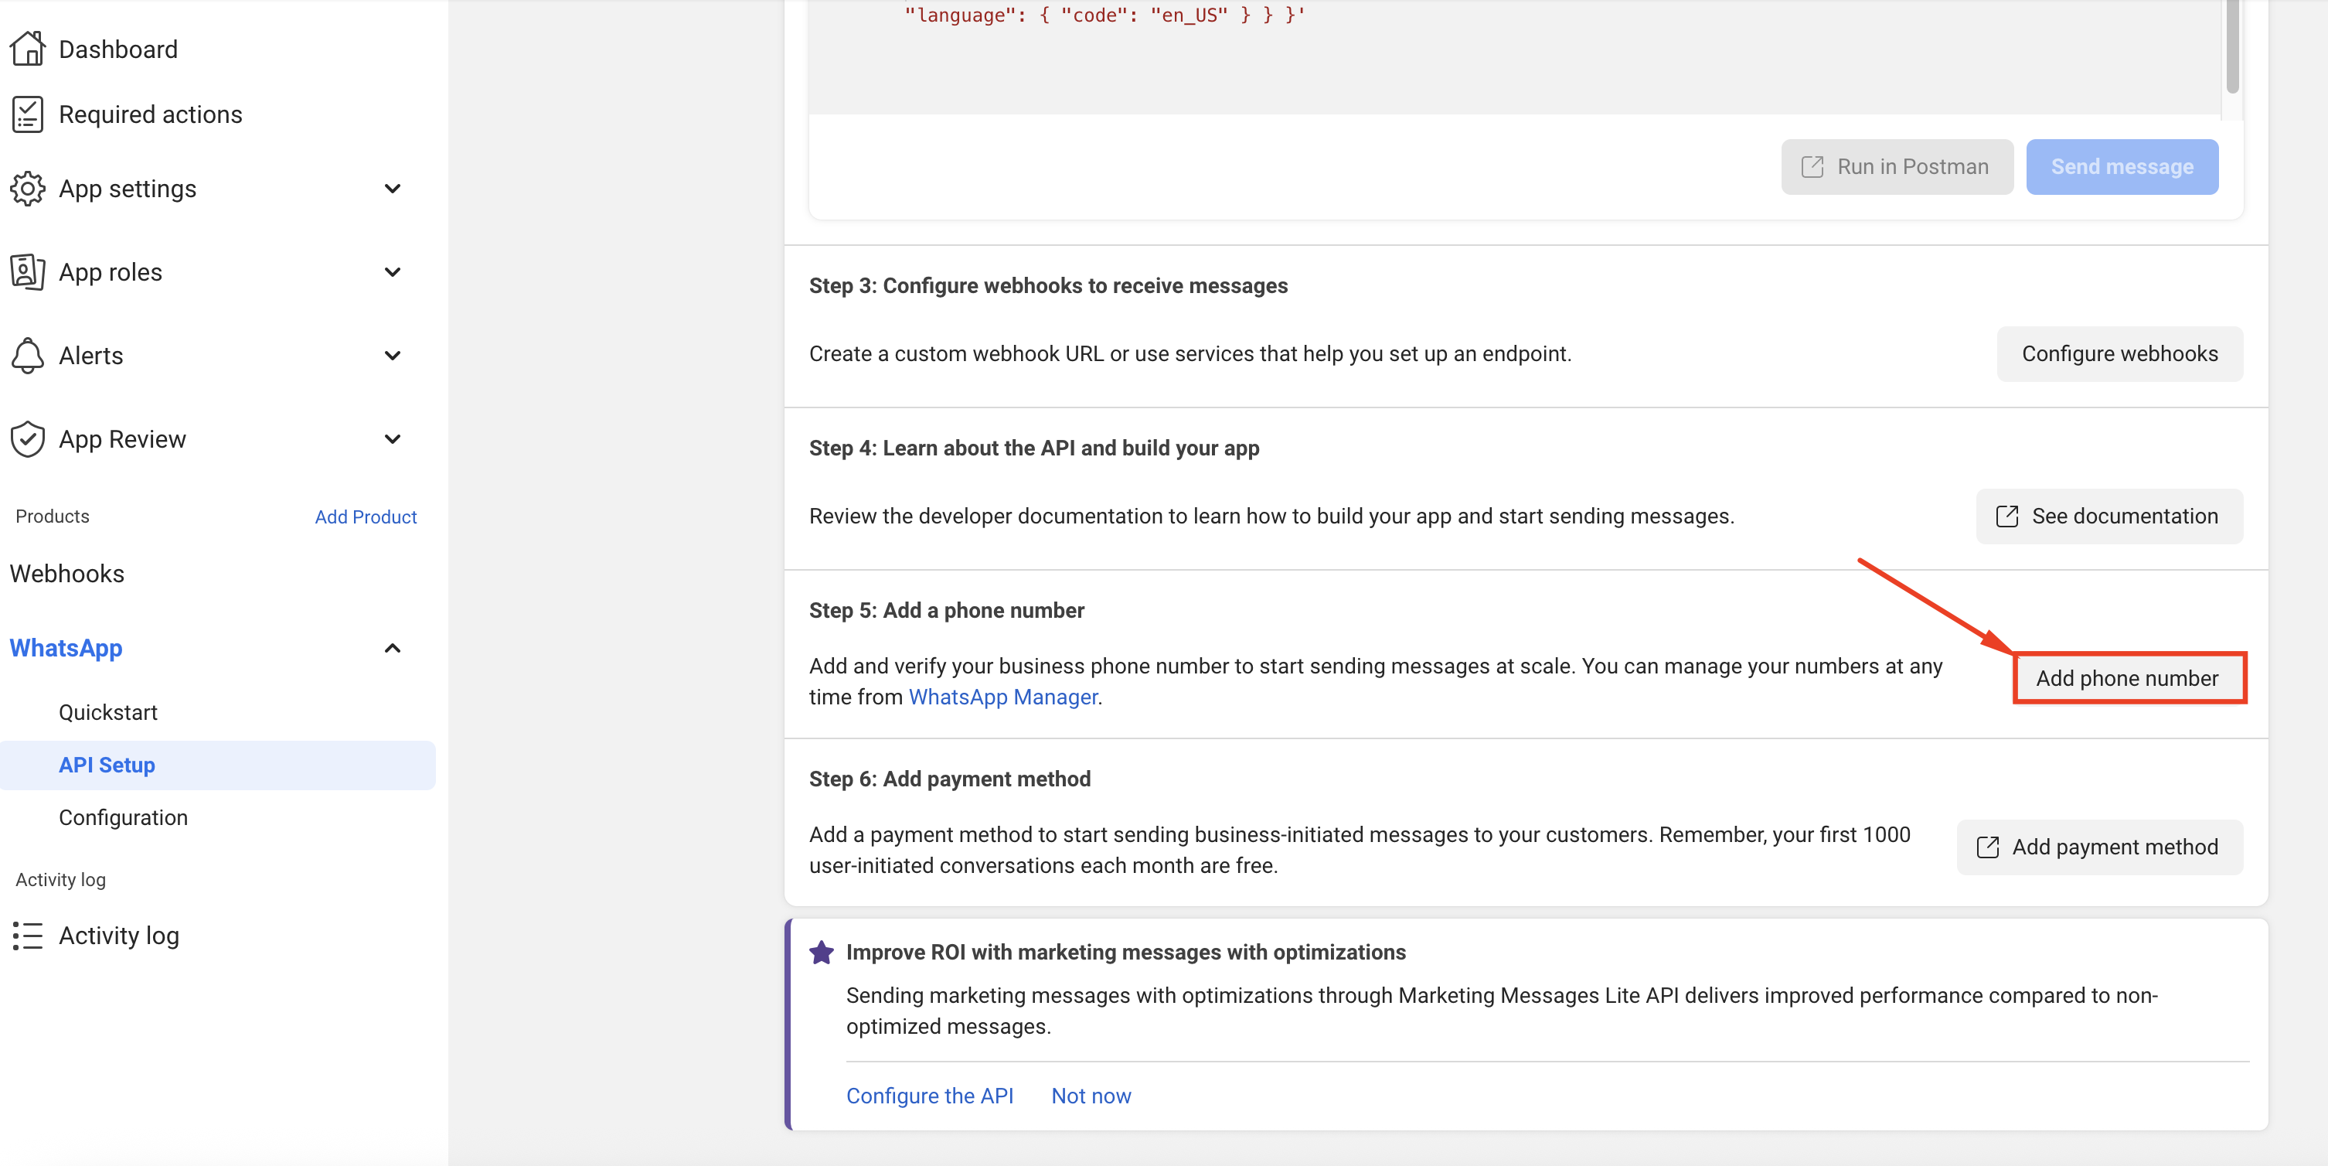The width and height of the screenshot is (2328, 1166).
Task: Click the Add phone number button
Action: point(2129,679)
